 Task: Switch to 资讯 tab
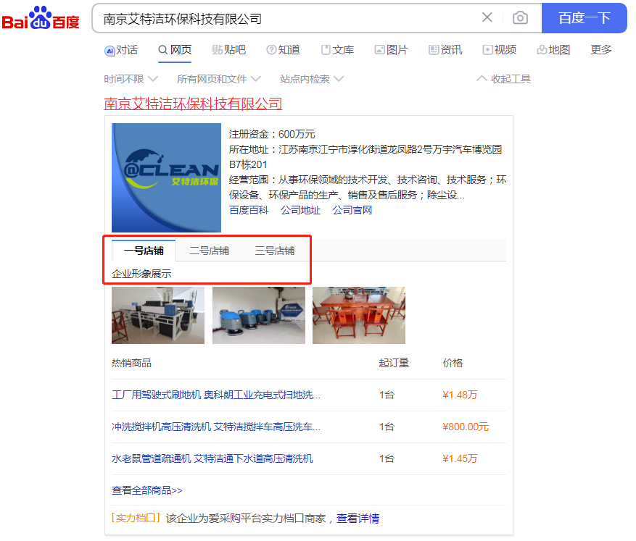[445, 50]
